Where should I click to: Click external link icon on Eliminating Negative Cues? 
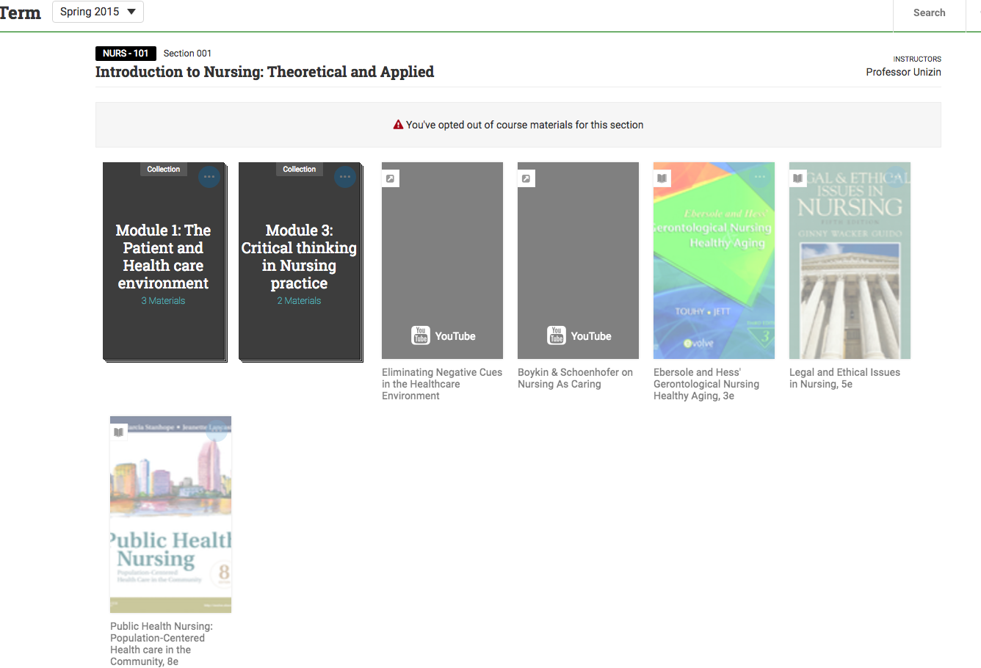click(x=391, y=178)
